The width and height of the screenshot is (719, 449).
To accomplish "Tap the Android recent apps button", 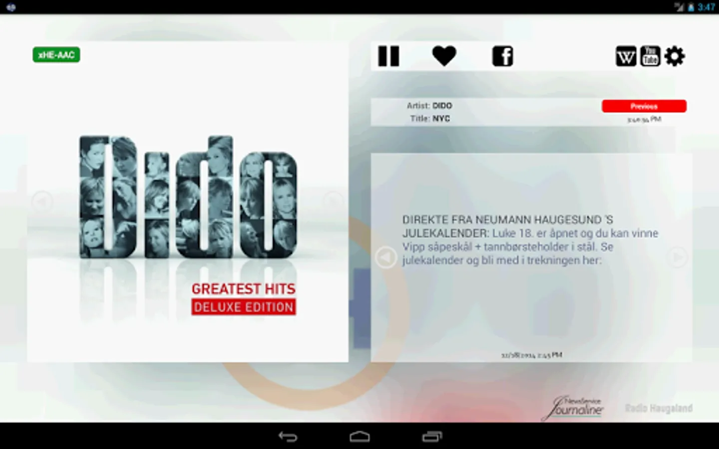I will [432, 437].
